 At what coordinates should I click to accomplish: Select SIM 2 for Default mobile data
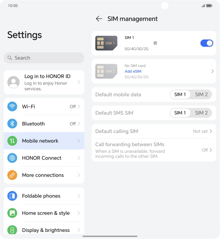[201, 95]
